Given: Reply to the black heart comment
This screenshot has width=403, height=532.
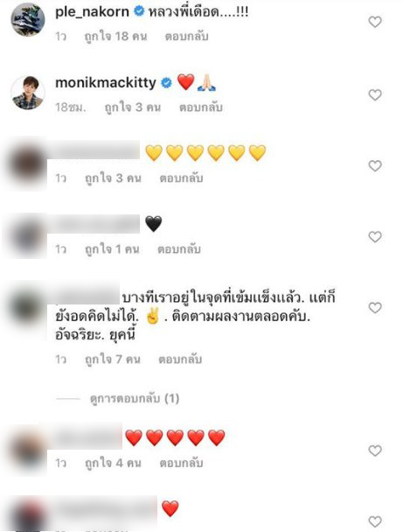Looking at the screenshot, I should [x=179, y=249].
